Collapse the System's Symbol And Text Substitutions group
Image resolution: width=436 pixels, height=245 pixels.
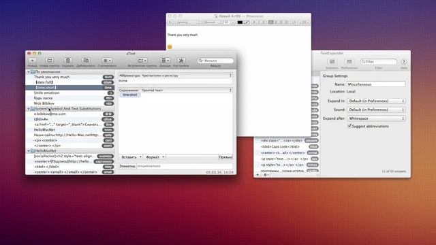point(29,109)
